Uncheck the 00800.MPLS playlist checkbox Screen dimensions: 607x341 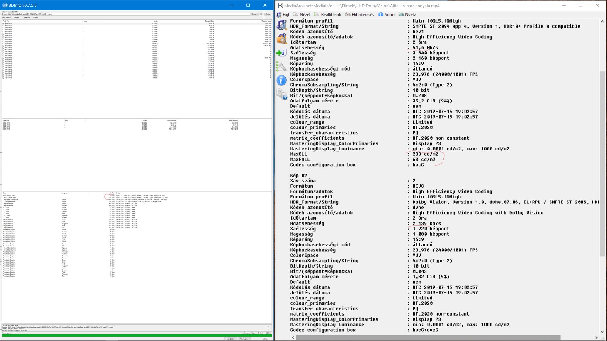pos(3,23)
